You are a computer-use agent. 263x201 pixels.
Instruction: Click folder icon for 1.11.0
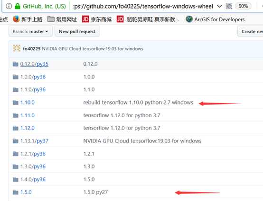click(x=16, y=115)
